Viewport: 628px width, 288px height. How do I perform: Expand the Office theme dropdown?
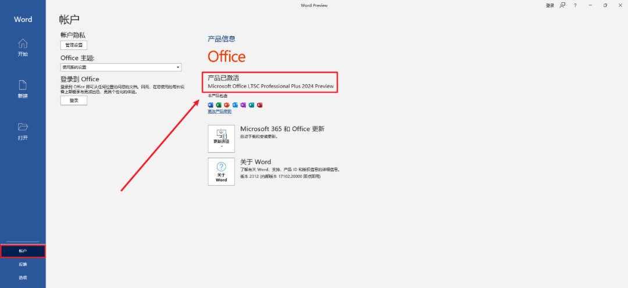click(121, 67)
